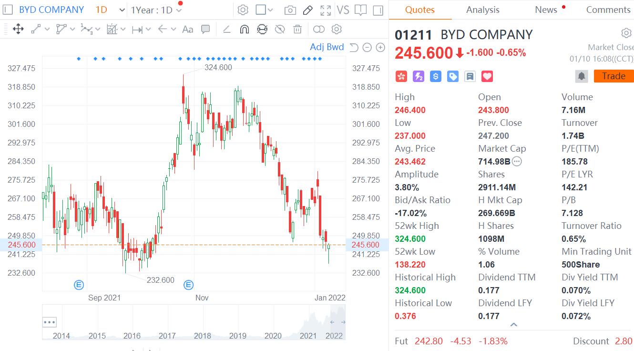Expand range tool options arrow
The height and width of the screenshot is (351, 634).
(x=148, y=30)
